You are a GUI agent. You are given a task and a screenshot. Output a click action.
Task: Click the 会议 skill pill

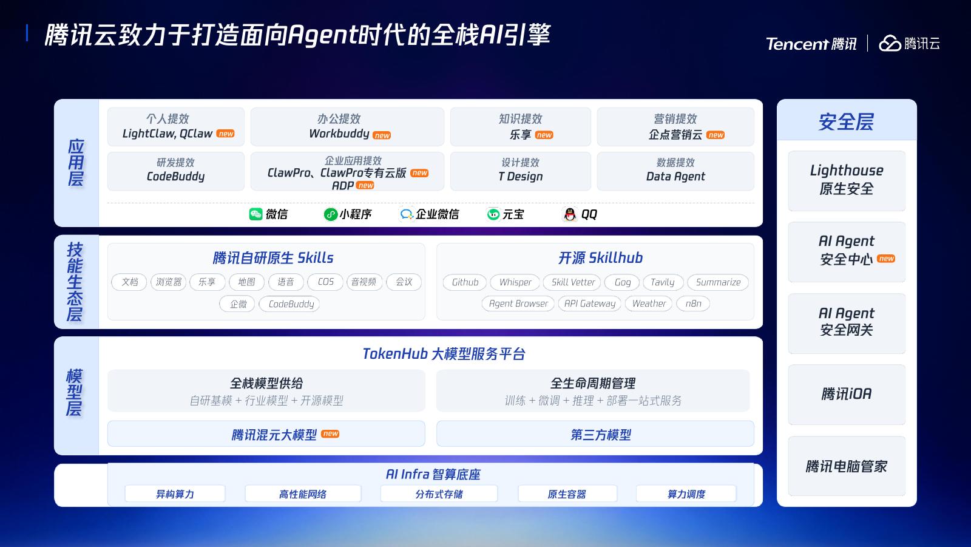click(x=404, y=282)
